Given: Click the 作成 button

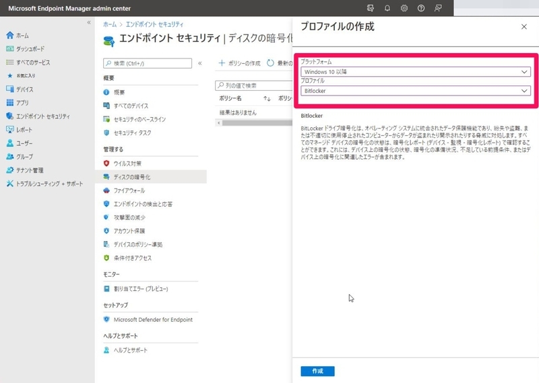Looking at the screenshot, I should (x=317, y=371).
